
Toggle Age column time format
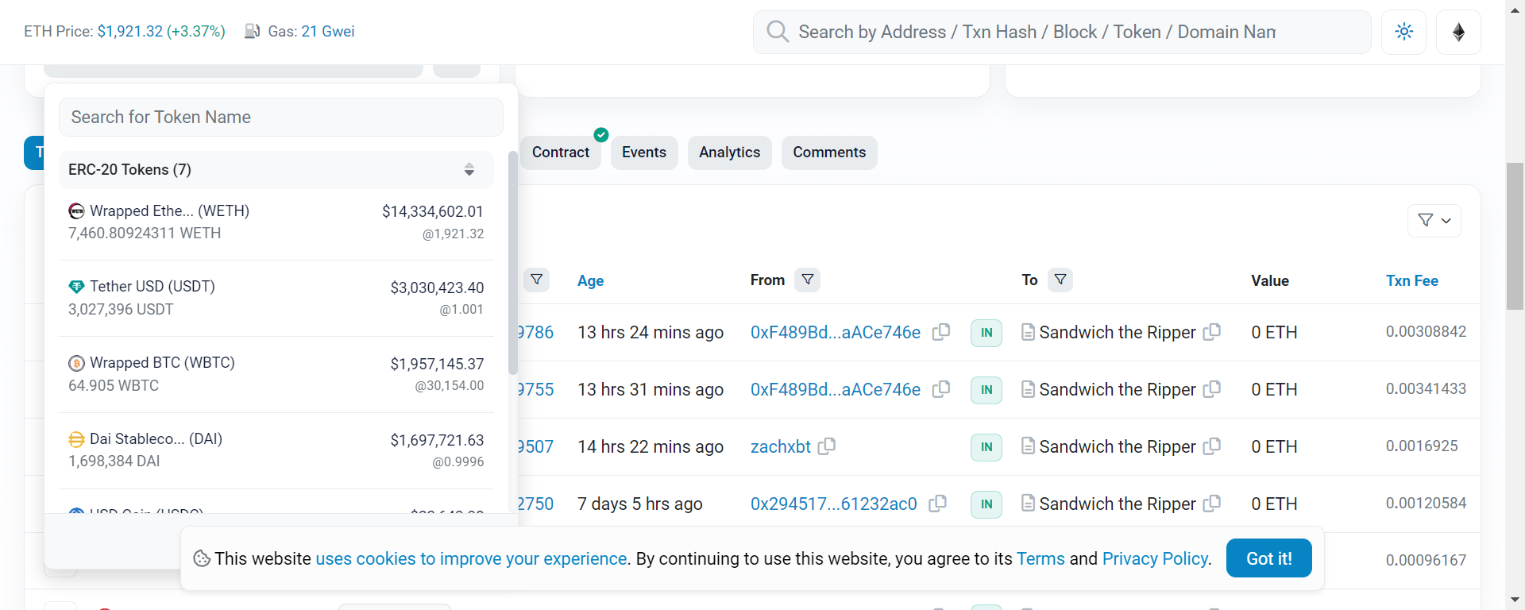(x=590, y=280)
